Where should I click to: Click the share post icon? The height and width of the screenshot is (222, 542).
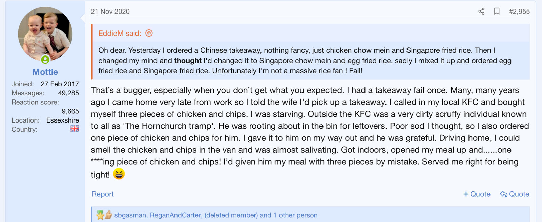tap(481, 12)
